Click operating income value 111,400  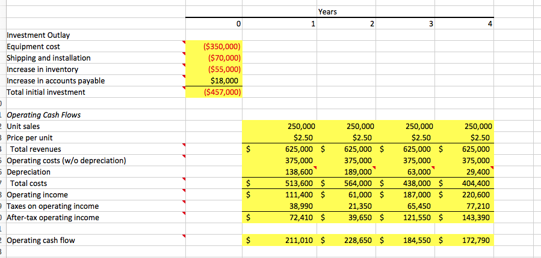[x=300, y=195]
